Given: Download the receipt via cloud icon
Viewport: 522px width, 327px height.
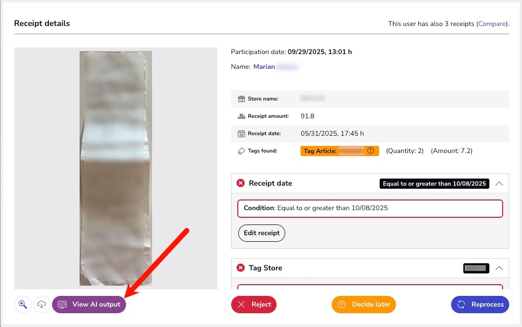Looking at the screenshot, I should click(41, 305).
